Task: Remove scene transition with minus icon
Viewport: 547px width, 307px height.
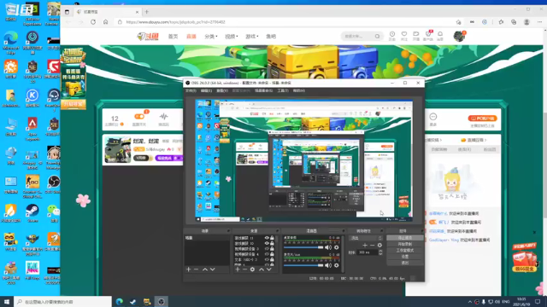Action: 373,246
